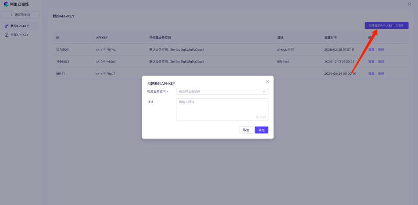The width and height of the screenshot is (418, 205).
Task: Click into the 描述 text area
Action: click(222, 109)
